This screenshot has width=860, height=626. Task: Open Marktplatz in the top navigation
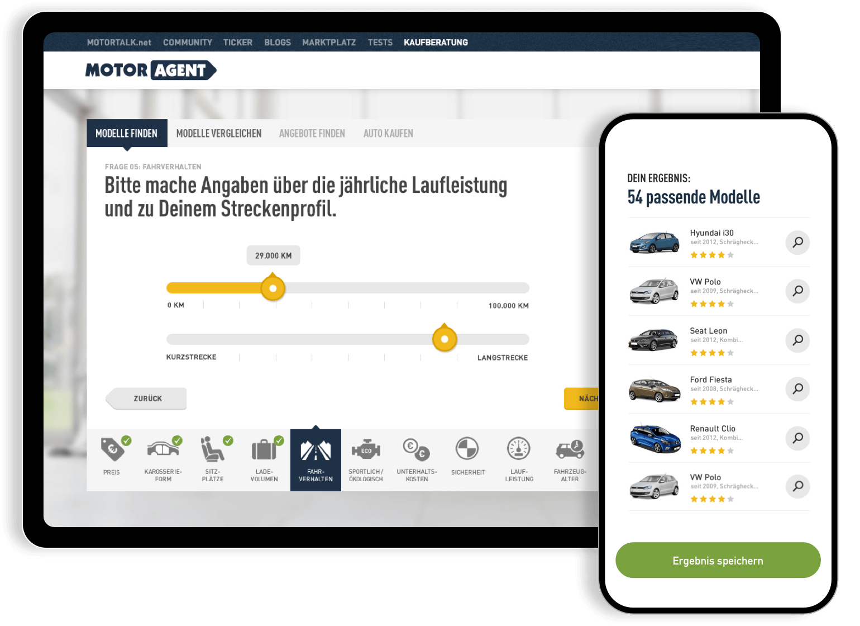329,42
